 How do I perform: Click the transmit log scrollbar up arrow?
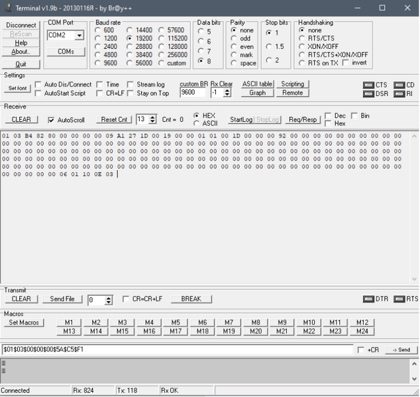pos(414,364)
